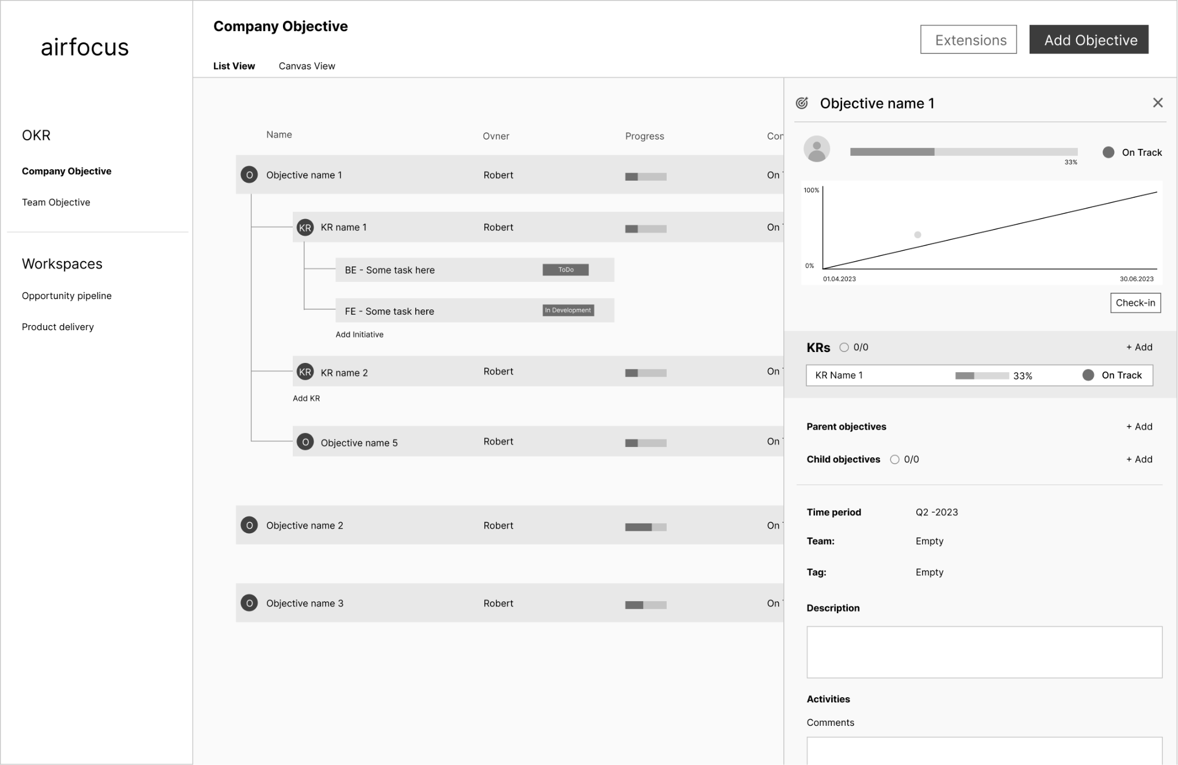Click the O icon of Objective name 2
This screenshot has height=765, width=1178.
249,525
